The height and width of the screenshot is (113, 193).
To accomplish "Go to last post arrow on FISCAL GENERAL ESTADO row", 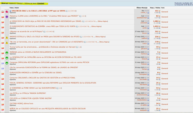I will click(x=148, y=85).
